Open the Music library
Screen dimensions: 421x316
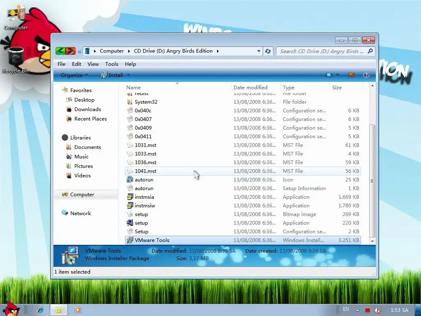[x=81, y=157]
